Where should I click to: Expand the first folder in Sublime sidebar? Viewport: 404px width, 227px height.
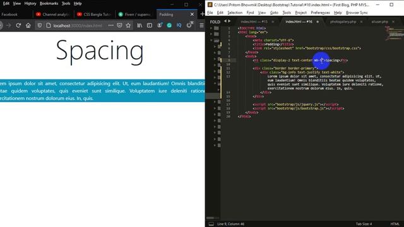click(x=211, y=28)
